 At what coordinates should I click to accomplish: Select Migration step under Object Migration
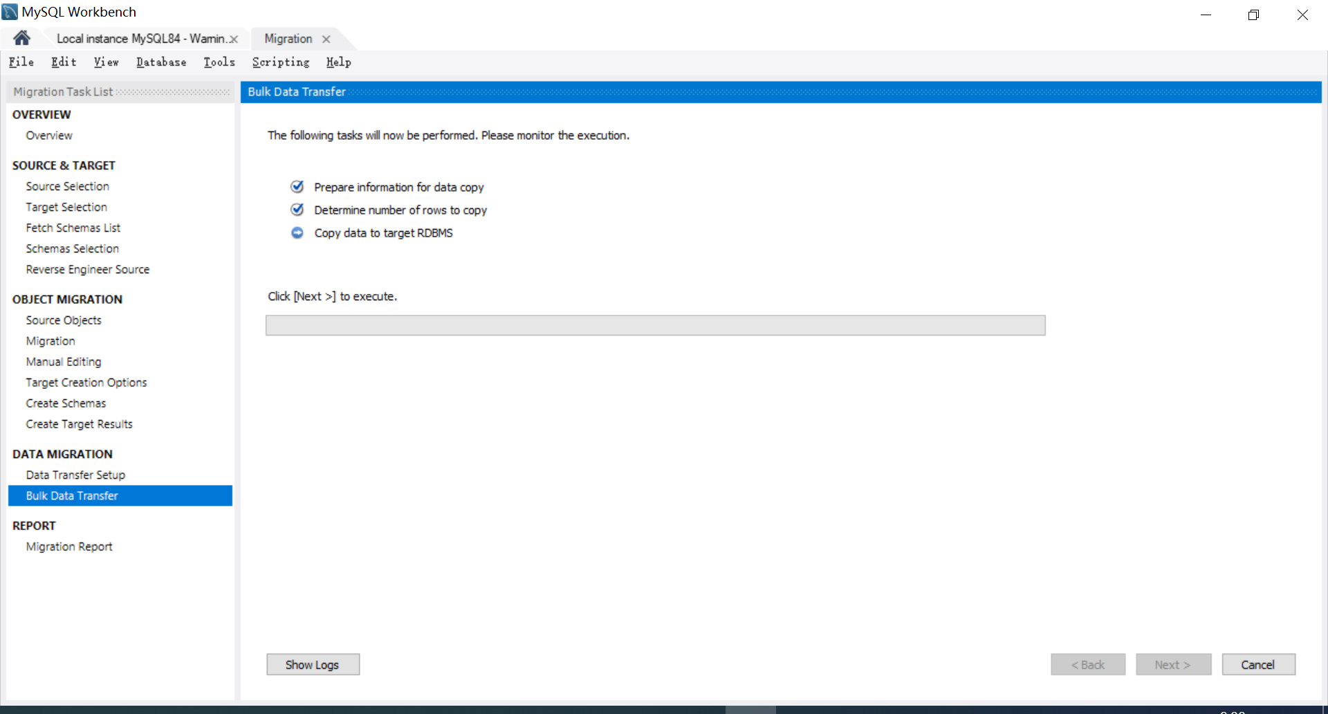(50, 341)
